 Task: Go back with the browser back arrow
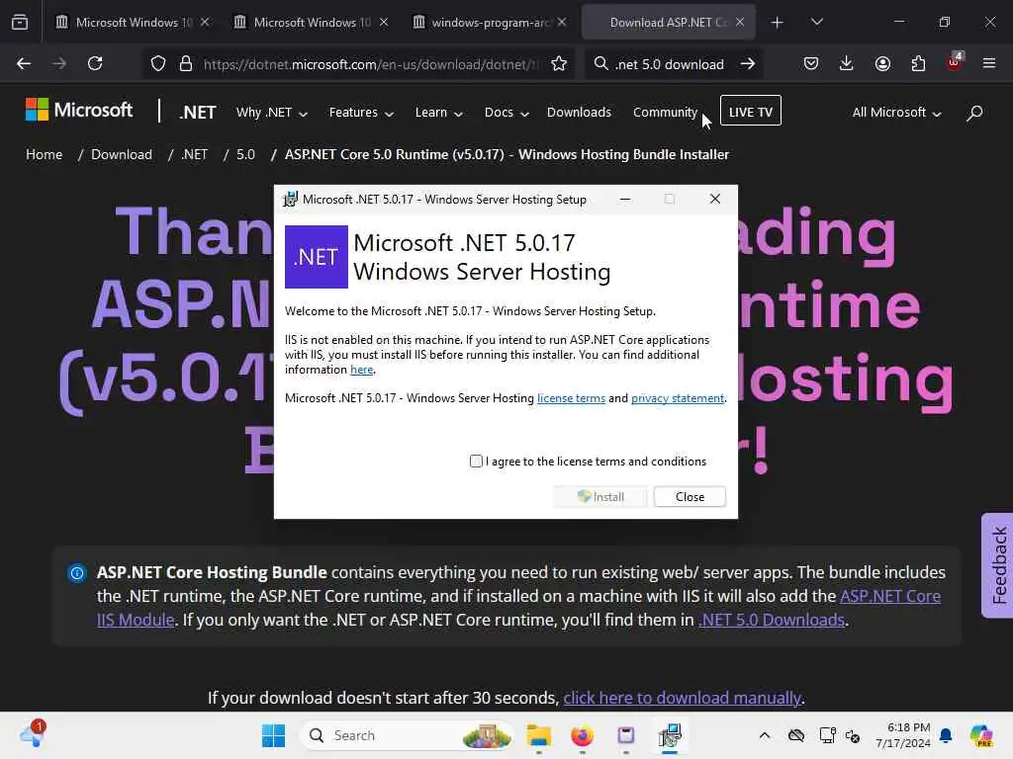click(x=24, y=63)
